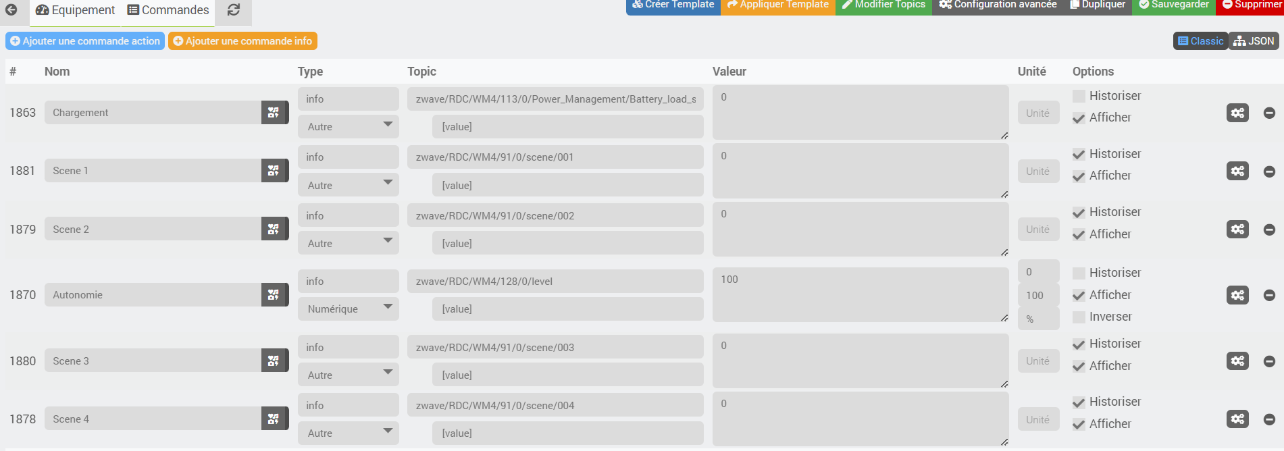Click the info type field for Scene 2
This screenshot has width=1284, height=451.
coord(349,216)
